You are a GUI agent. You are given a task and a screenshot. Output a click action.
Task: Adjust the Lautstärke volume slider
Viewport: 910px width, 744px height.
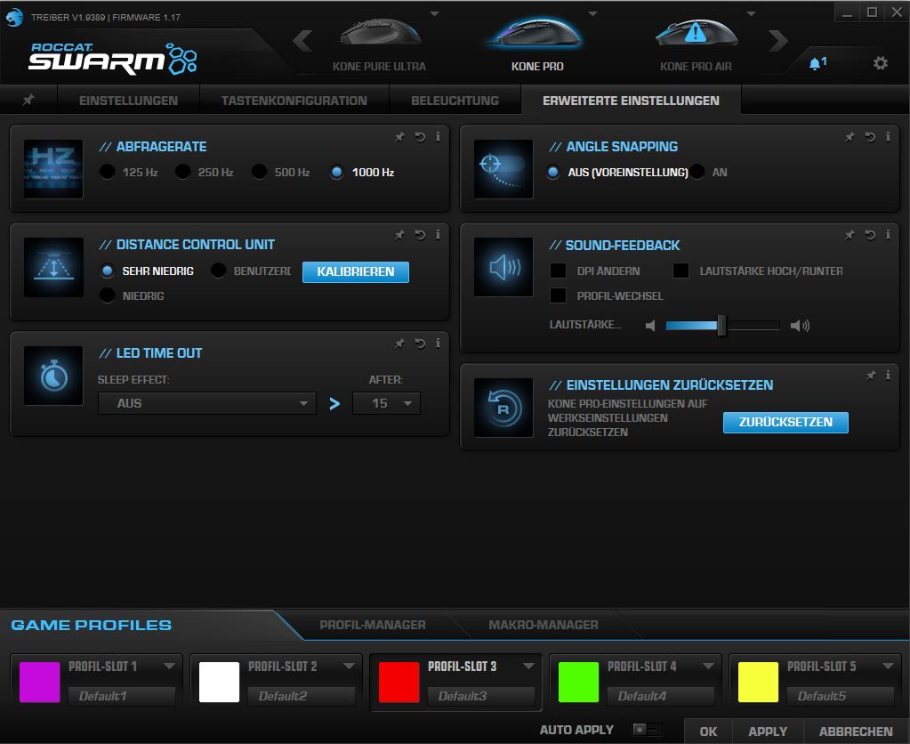[x=722, y=326]
